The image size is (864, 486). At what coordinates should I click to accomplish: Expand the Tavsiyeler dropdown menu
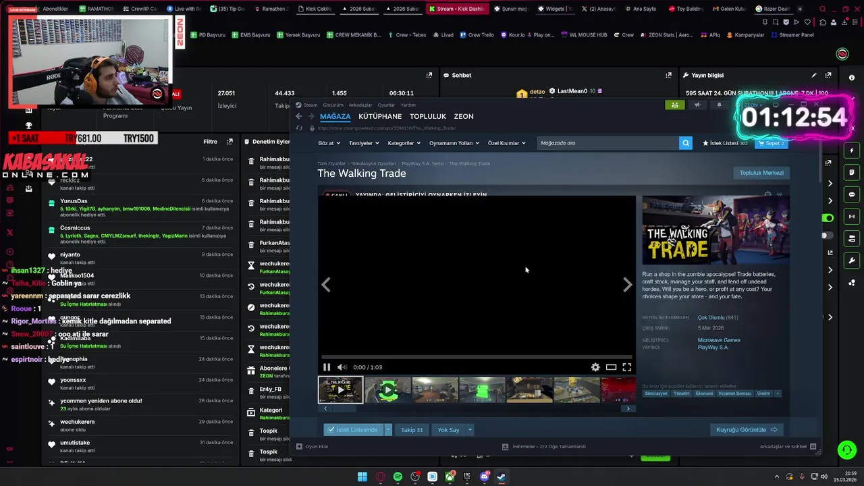364,143
